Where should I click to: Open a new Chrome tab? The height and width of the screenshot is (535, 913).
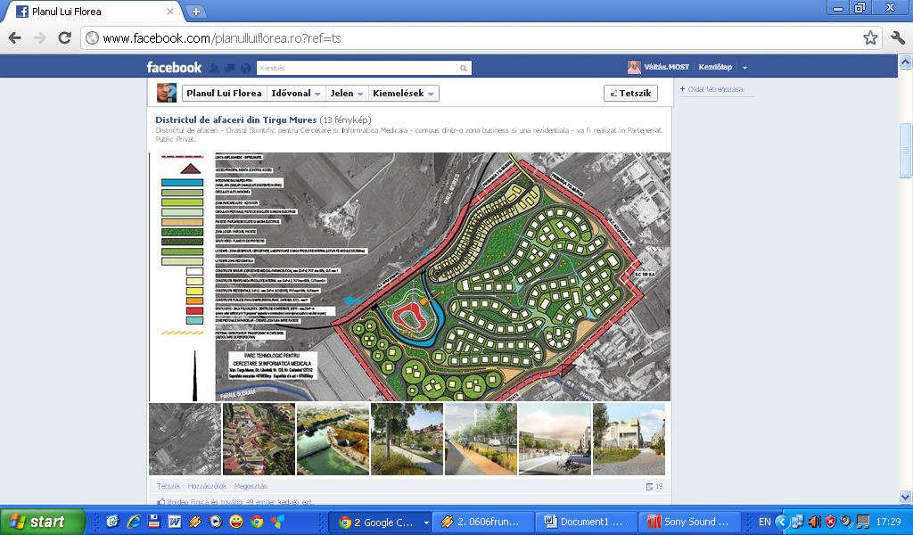(x=196, y=12)
